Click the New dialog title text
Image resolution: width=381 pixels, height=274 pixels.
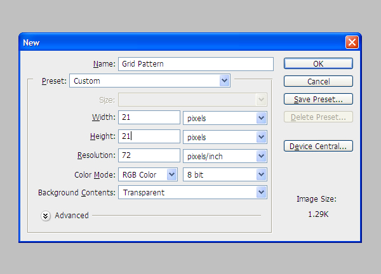point(31,42)
